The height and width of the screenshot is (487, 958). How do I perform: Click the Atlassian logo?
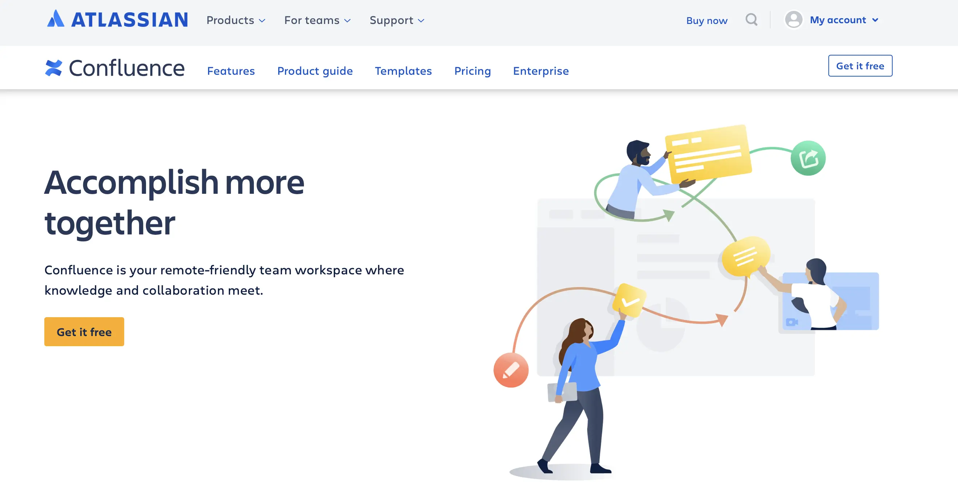click(117, 19)
